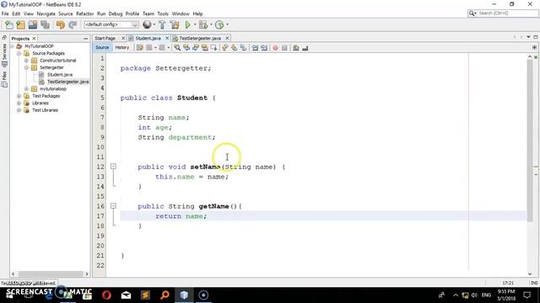Image resolution: width=540 pixels, height=303 pixels.
Task: Select MyTutorialOOP project root node
Action: (39, 46)
